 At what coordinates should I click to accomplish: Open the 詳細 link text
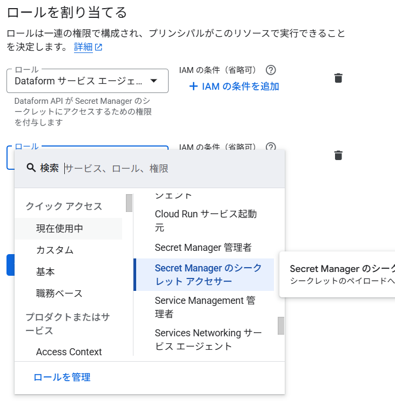point(83,47)
